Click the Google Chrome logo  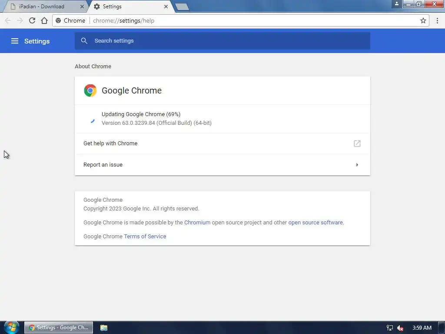pos(90,90)
